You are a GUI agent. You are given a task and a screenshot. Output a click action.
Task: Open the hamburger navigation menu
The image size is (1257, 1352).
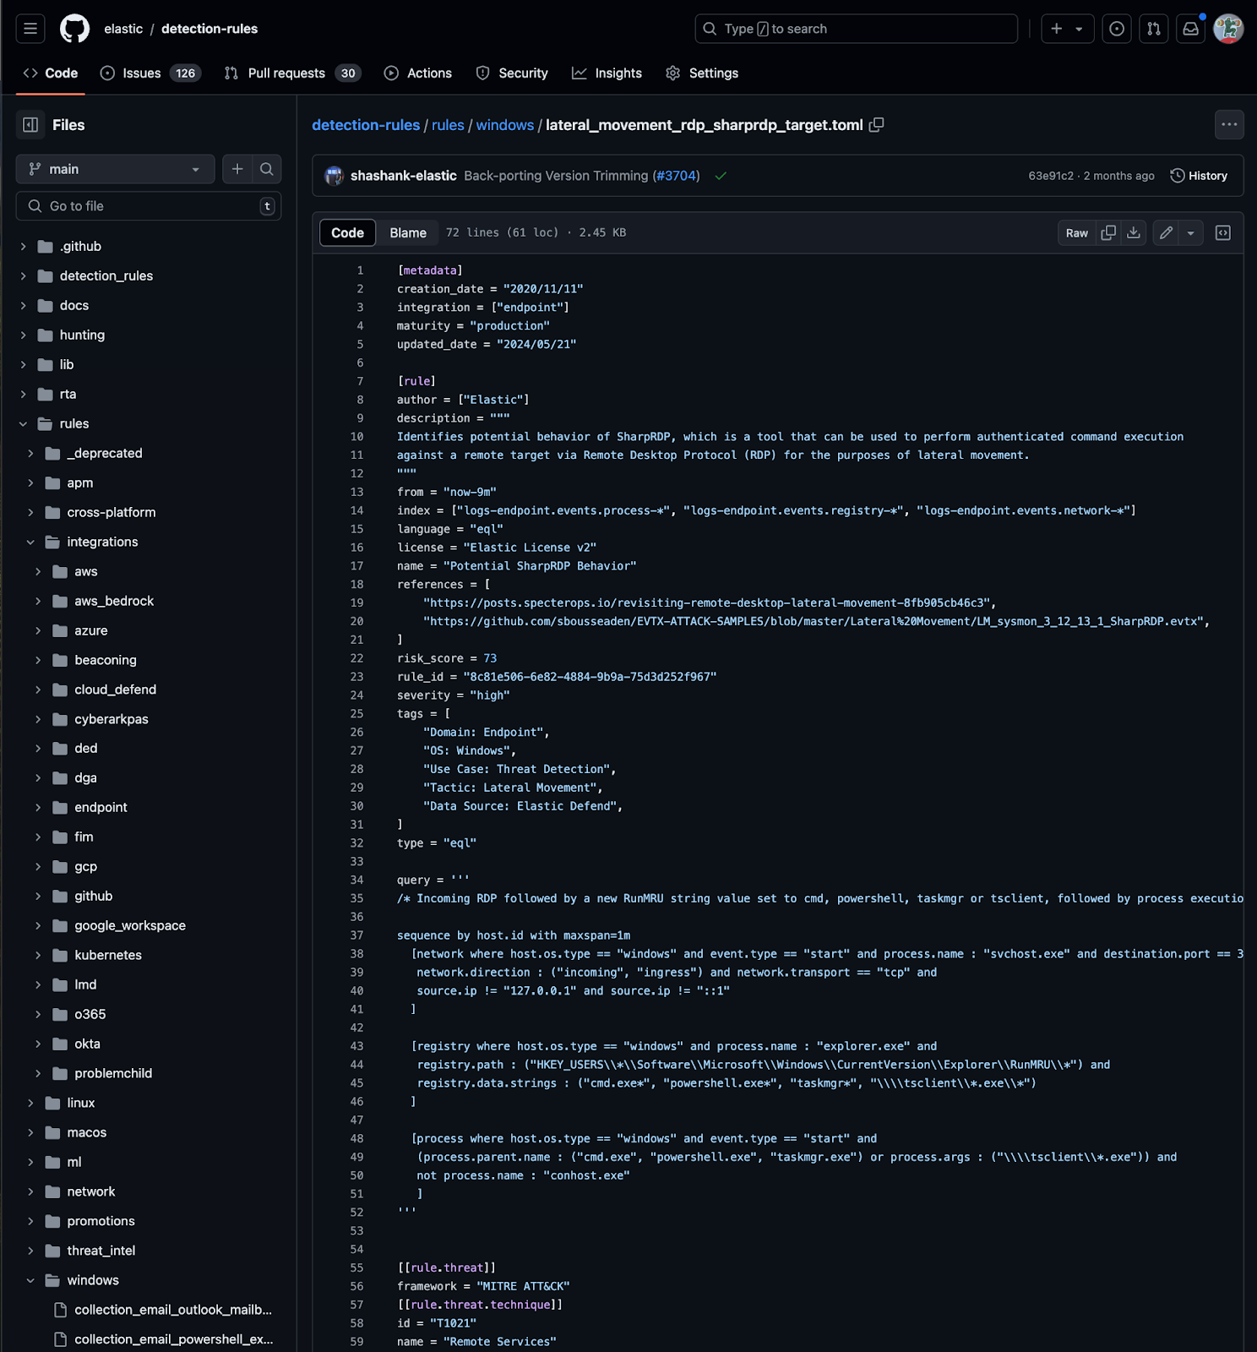30,29
